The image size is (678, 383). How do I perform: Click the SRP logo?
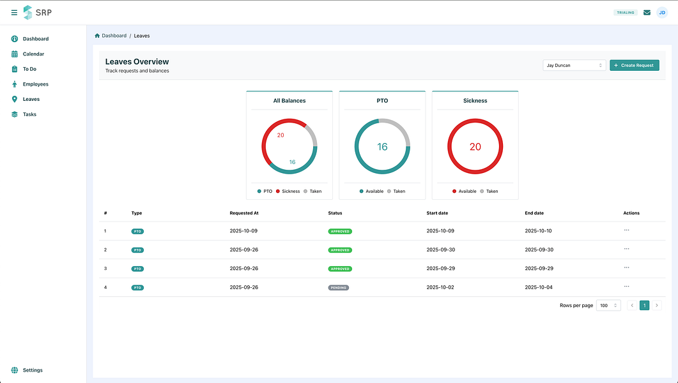37,12
